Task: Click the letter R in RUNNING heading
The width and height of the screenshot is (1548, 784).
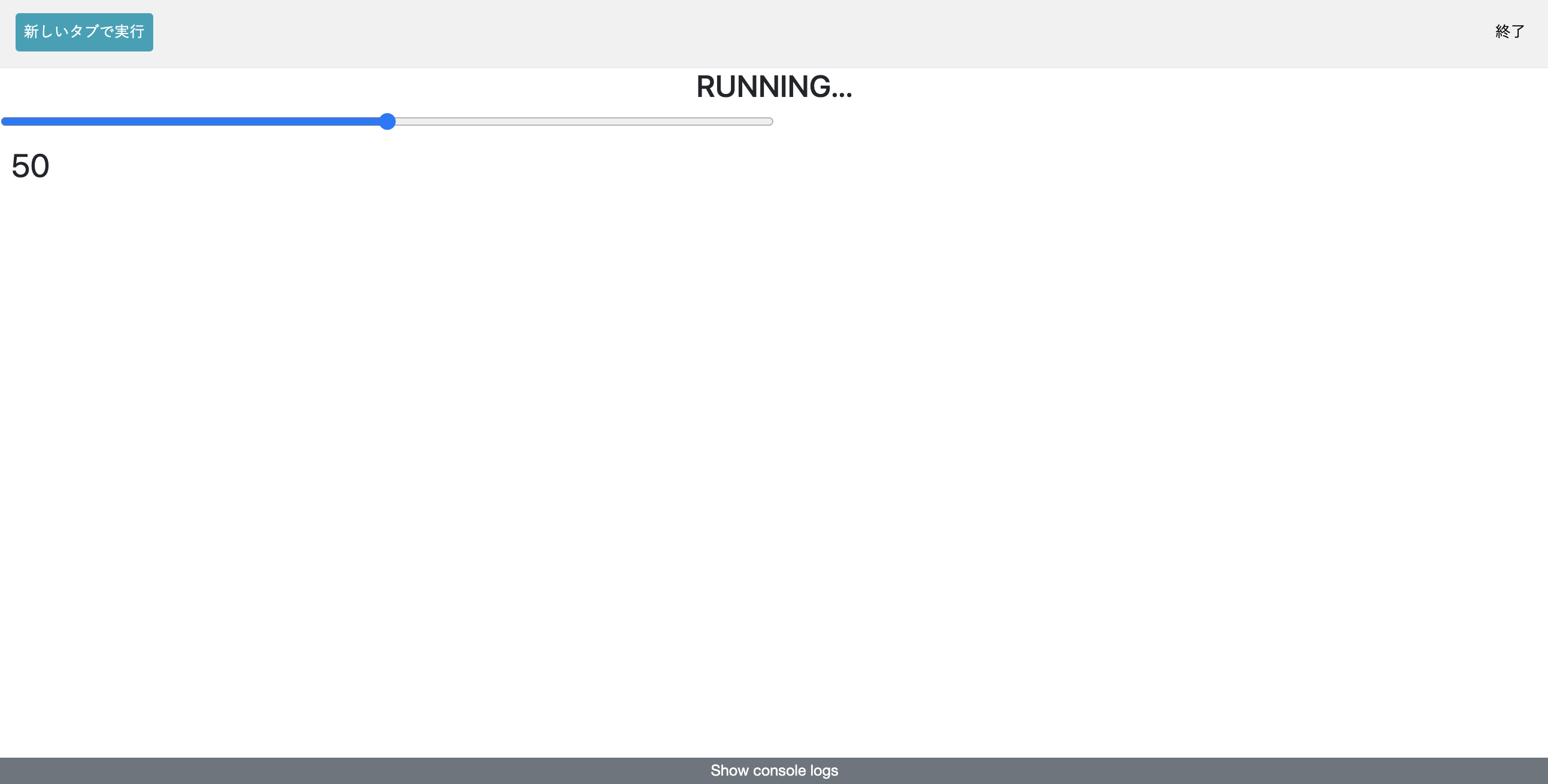Action: point(707,87)
